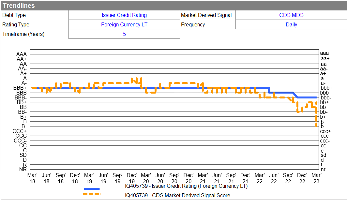Click the Debt Type label
Viewport: 347px width, 208px height.
[x=14, y=15]
